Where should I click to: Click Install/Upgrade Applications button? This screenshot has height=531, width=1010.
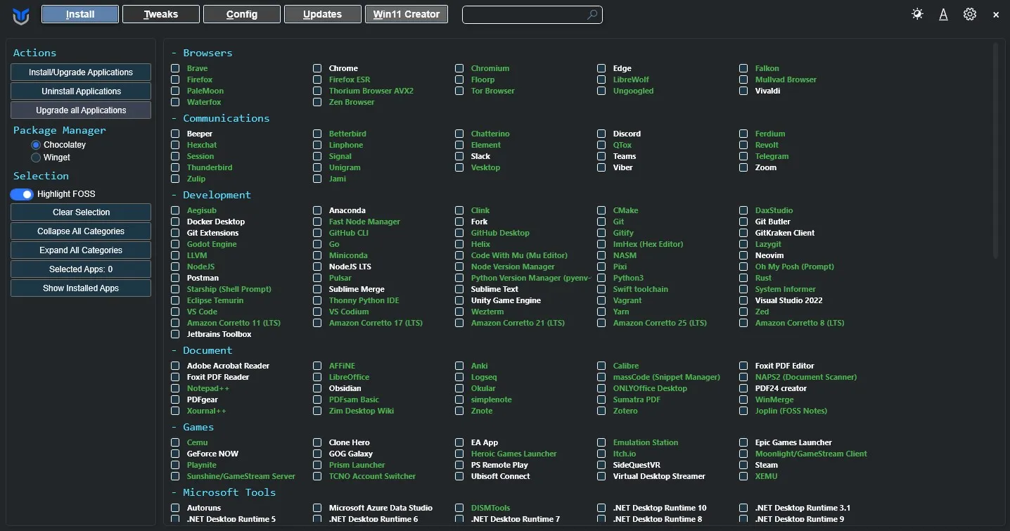[x=81, y=72]
